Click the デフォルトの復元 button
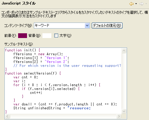Screen dimensions: 149x120 coord(107,26)
